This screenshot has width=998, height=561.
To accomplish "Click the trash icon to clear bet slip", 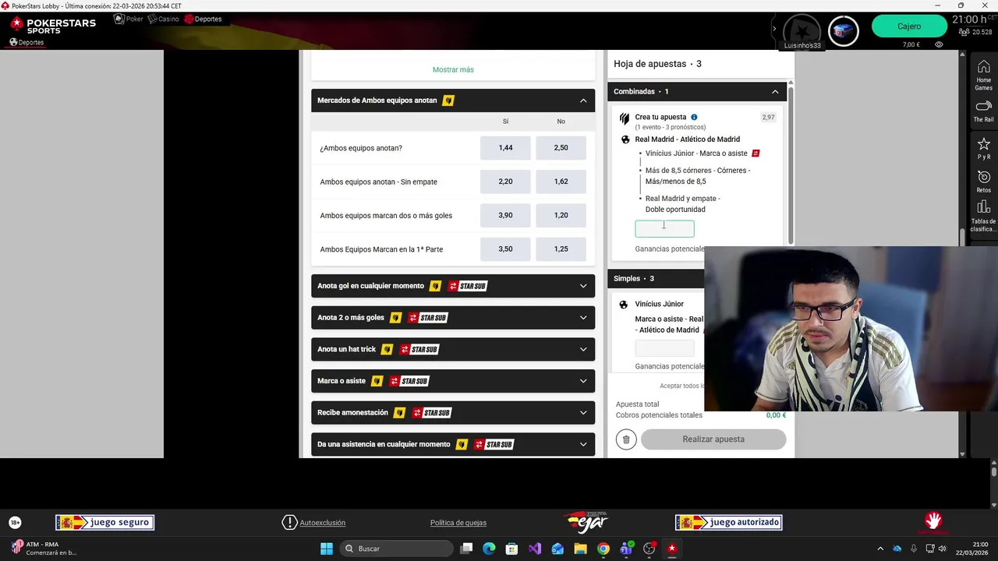I will (625, 439).
